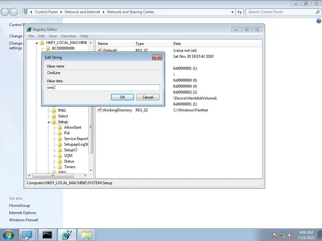The height and width of the screenshot is (241, 322).
Task: Open the Edit menu in Registry Editor
Action: click(x=42, y=36)
